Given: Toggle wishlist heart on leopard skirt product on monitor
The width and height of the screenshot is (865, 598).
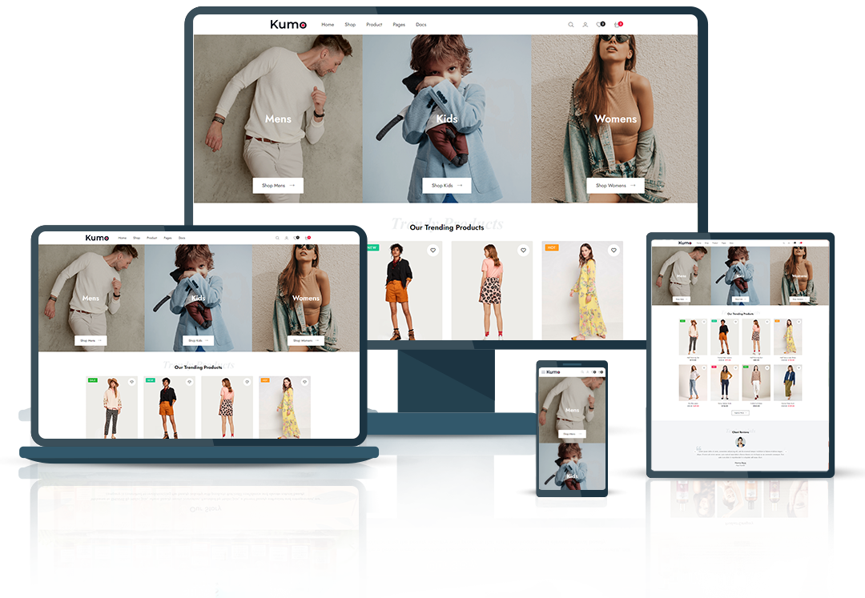Looking at the screenshot, I should (x=523, y=251).
